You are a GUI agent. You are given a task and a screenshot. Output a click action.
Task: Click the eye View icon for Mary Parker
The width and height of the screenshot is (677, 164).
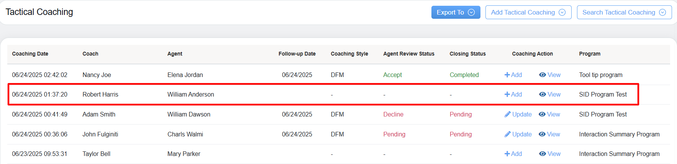[x=543, y=154]
